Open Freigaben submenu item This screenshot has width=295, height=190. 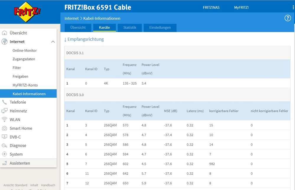click(20, 76)
